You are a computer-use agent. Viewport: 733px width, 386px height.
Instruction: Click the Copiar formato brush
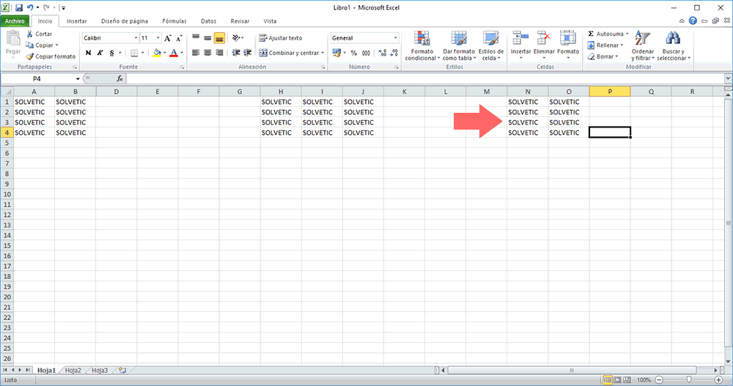pos(30,56)
